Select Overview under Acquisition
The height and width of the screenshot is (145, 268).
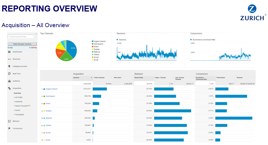click(17, 93)
